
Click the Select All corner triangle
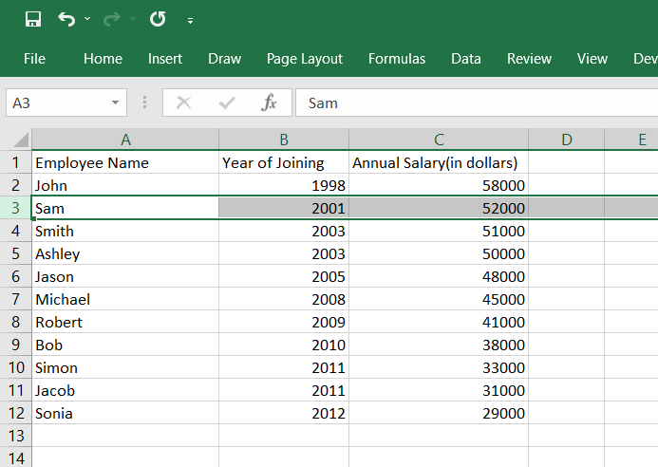point(21,140)
